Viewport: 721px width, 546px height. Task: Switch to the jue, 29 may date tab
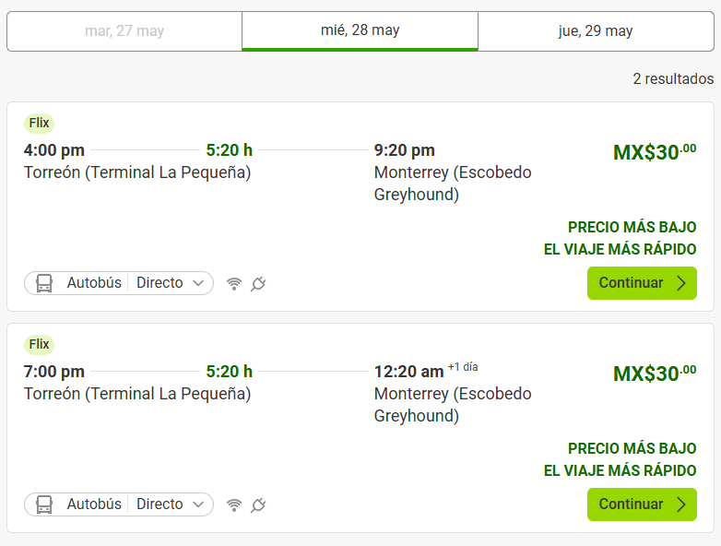tap(596, 31)
